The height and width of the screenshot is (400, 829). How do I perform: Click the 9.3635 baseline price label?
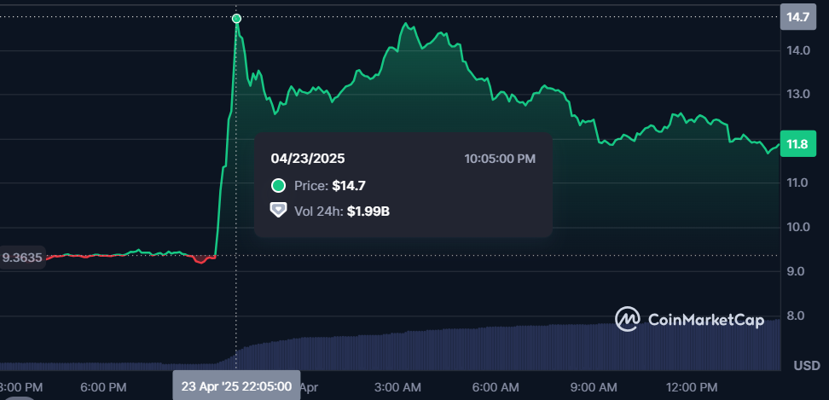pyautogui.click(x=23, y=258)
